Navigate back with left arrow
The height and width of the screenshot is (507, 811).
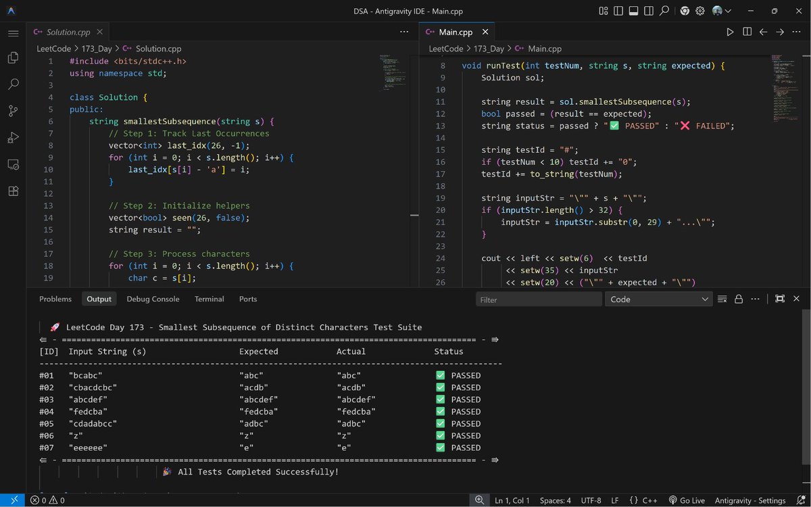coord(763,32)
